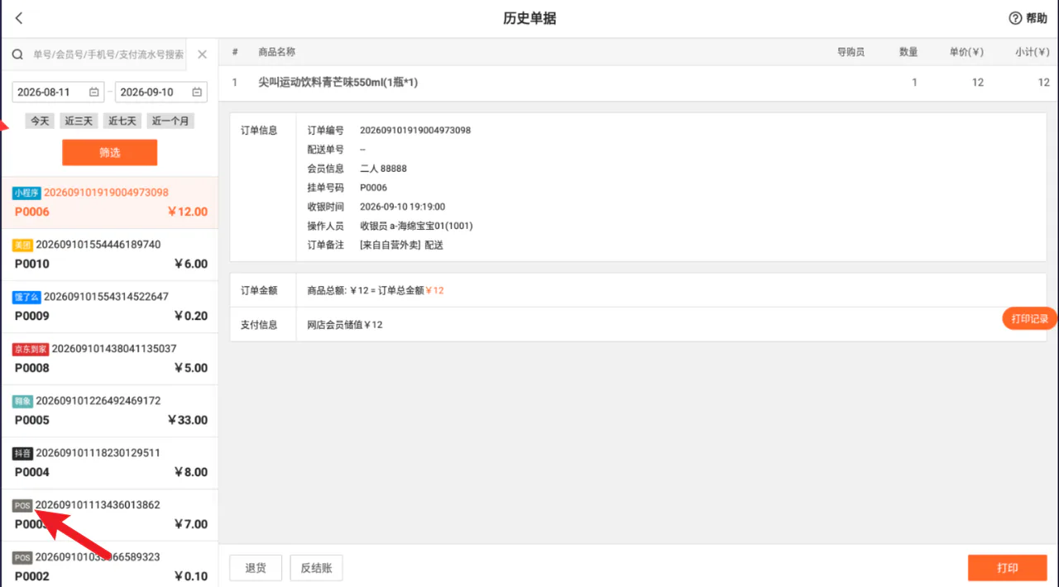Click the product name 尖叫运动饮料青芒味550ml
The height and width of the screenshot is (587, 1059).
coord(338,83)
